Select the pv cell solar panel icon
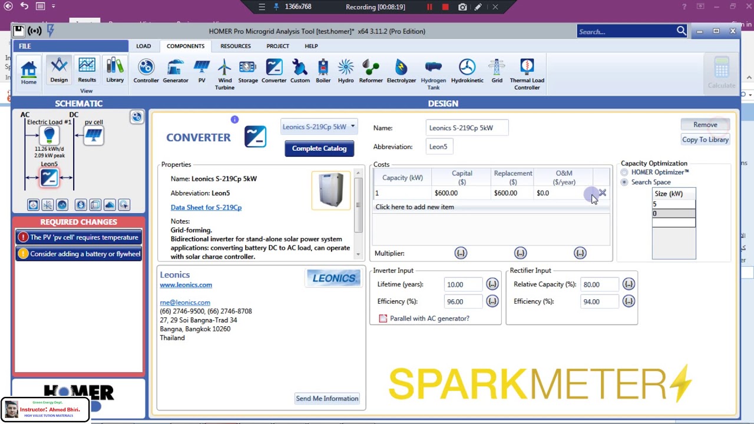Screen dimensions: 754x424 coord(93,135)
